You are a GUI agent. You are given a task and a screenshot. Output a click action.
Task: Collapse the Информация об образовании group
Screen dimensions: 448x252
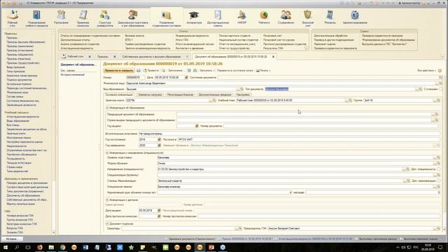pos(107,108)
